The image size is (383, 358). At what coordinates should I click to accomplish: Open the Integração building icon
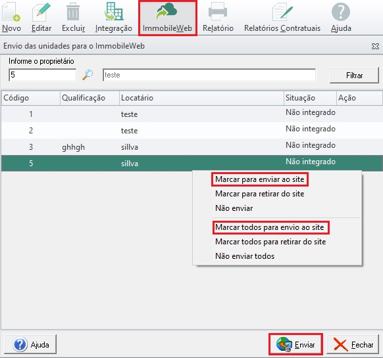(114, 11)
